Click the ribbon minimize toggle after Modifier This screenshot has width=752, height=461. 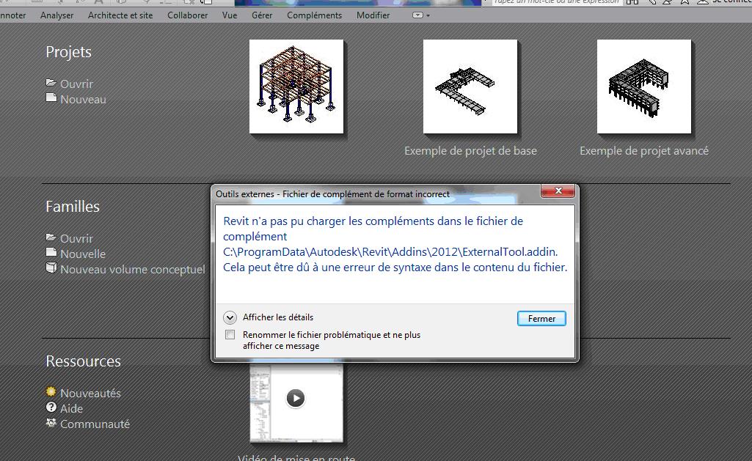(417, 15)
